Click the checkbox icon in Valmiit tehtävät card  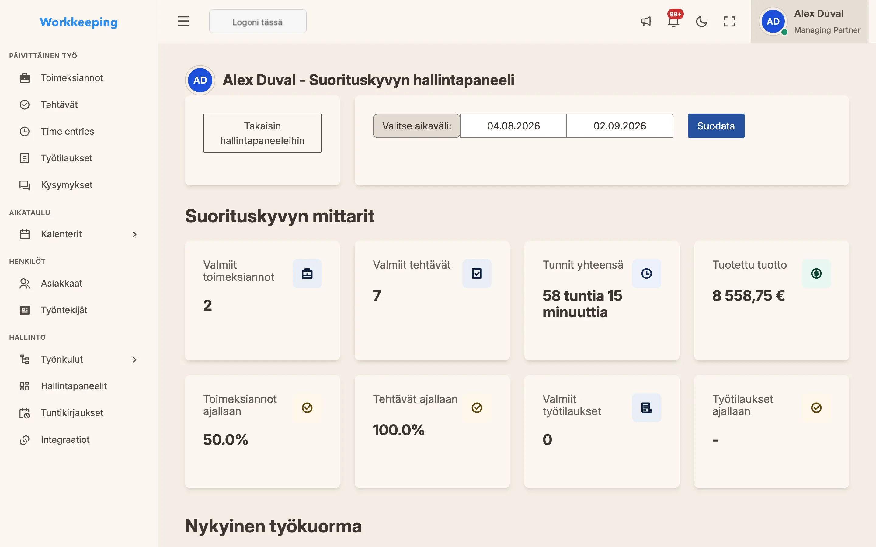[477, 273]
